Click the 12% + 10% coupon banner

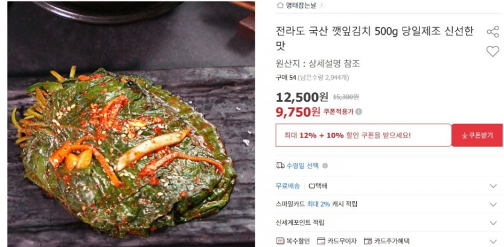click(363, 136)
